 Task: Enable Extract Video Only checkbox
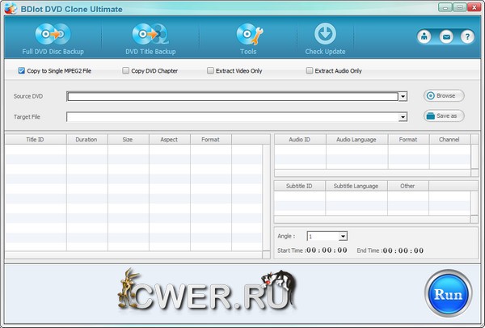(210, 71)
